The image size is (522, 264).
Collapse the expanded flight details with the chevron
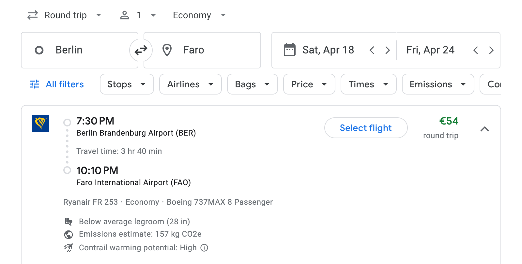pyautogui.click(x=485, y=129)
